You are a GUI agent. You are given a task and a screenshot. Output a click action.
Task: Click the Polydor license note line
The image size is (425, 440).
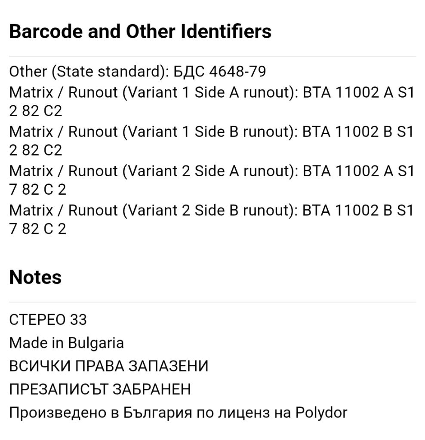click(x=179, y=413)
